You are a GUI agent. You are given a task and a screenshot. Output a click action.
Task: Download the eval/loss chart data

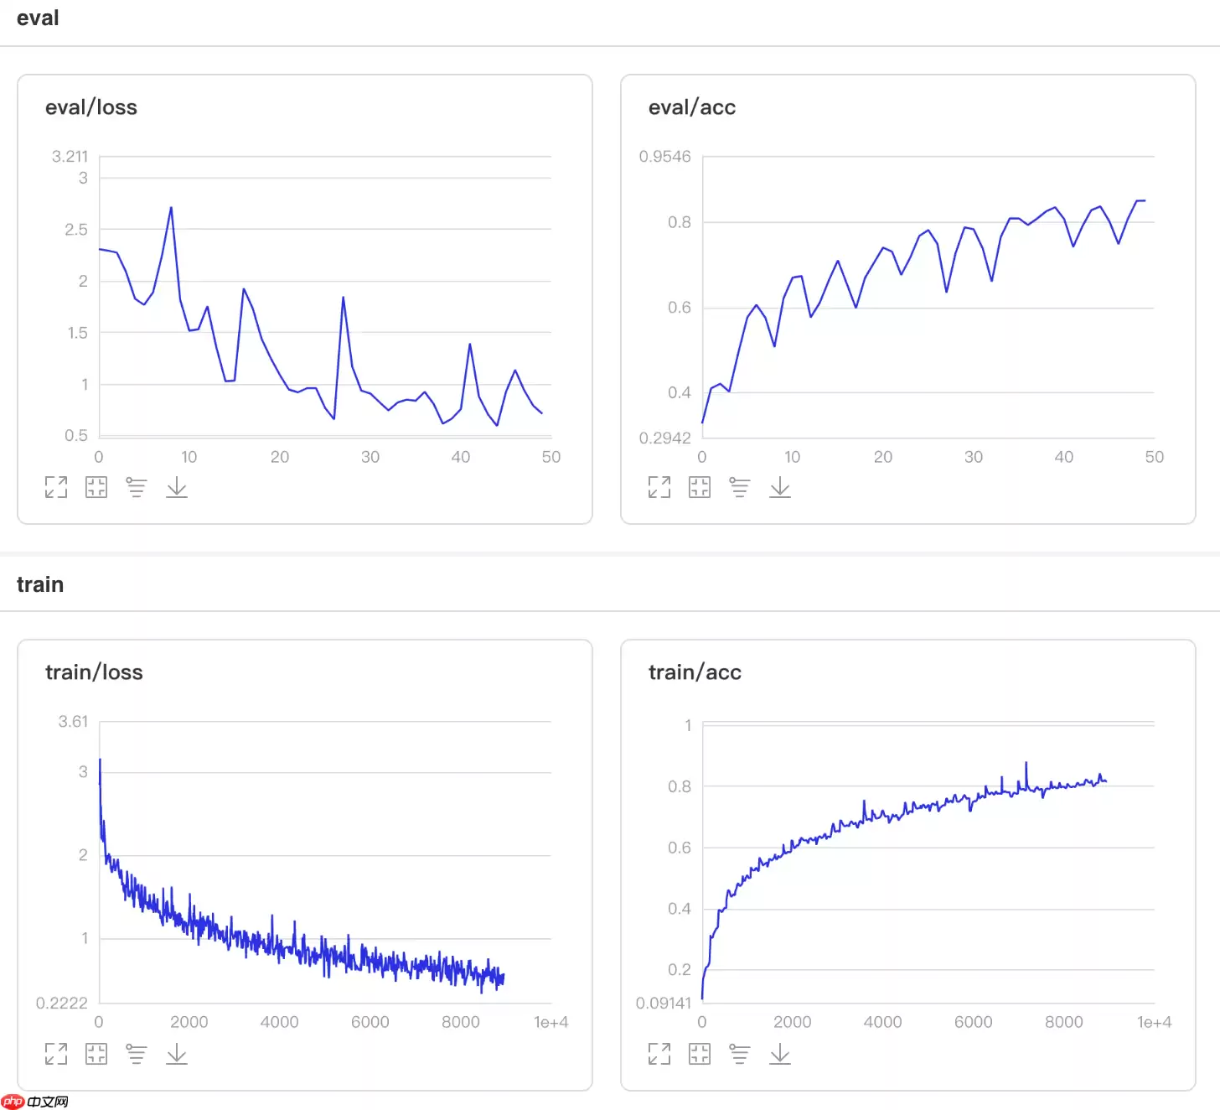[x=177, y=487]
